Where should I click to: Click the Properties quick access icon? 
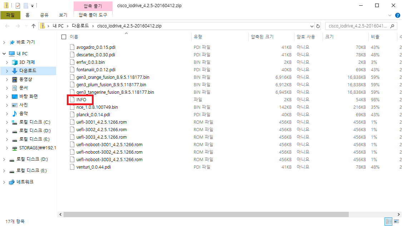click(18, 5)
